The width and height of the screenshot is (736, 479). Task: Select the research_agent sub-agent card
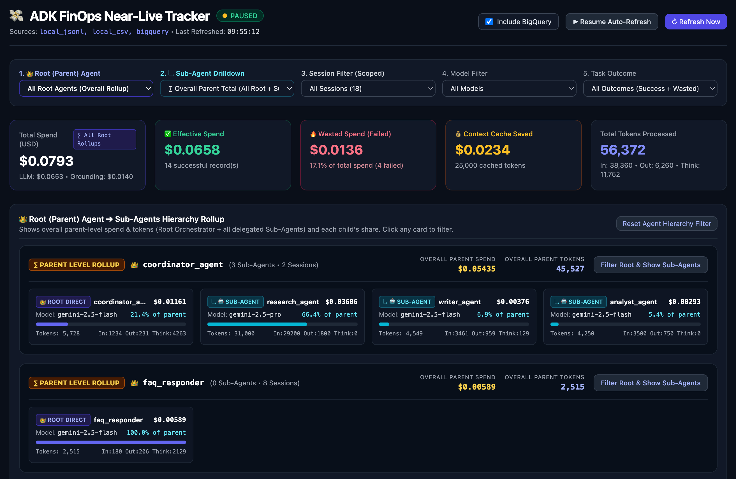point(282,317)
